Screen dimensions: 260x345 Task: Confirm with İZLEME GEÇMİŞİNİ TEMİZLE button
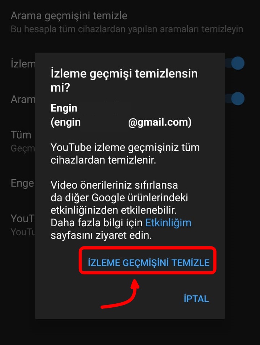[x=148, y=262]
